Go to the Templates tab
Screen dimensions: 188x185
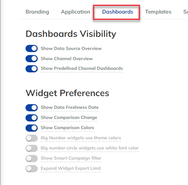coord(158,12)
